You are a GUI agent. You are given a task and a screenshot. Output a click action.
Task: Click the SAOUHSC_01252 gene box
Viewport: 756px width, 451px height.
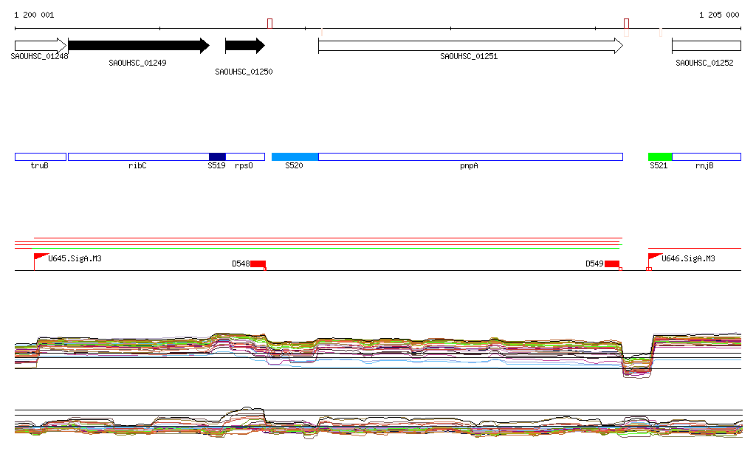[706, 46]
